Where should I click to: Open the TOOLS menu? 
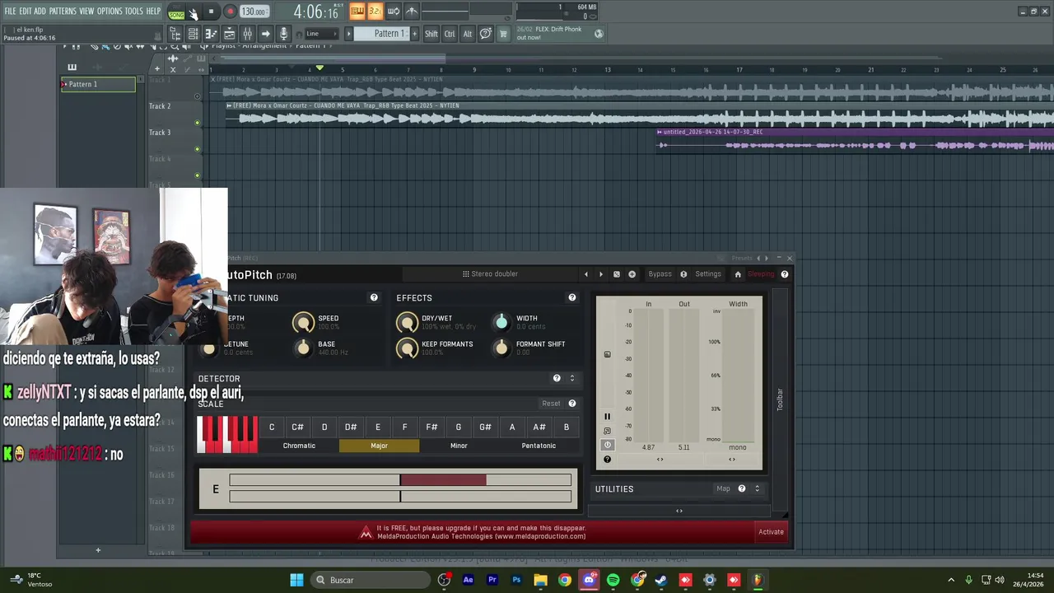point(134,11)
